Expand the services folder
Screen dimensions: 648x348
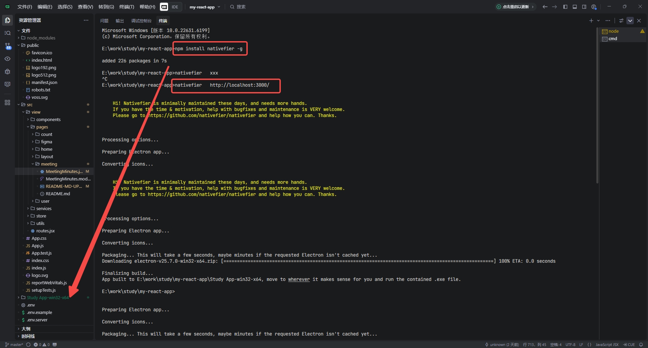tap(54, 208)
